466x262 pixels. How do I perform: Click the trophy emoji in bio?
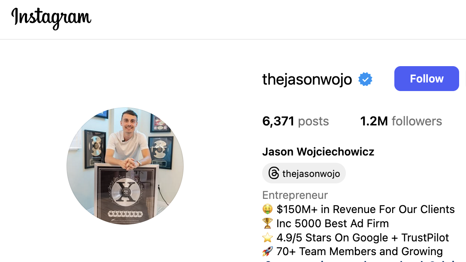coord(267,223)
